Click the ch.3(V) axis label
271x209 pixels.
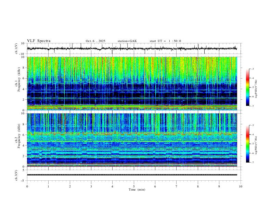click(16, 175)
